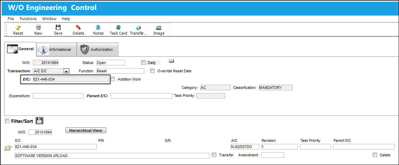Open the File menu
Screen dimensions: 399x165
[11, 19]
